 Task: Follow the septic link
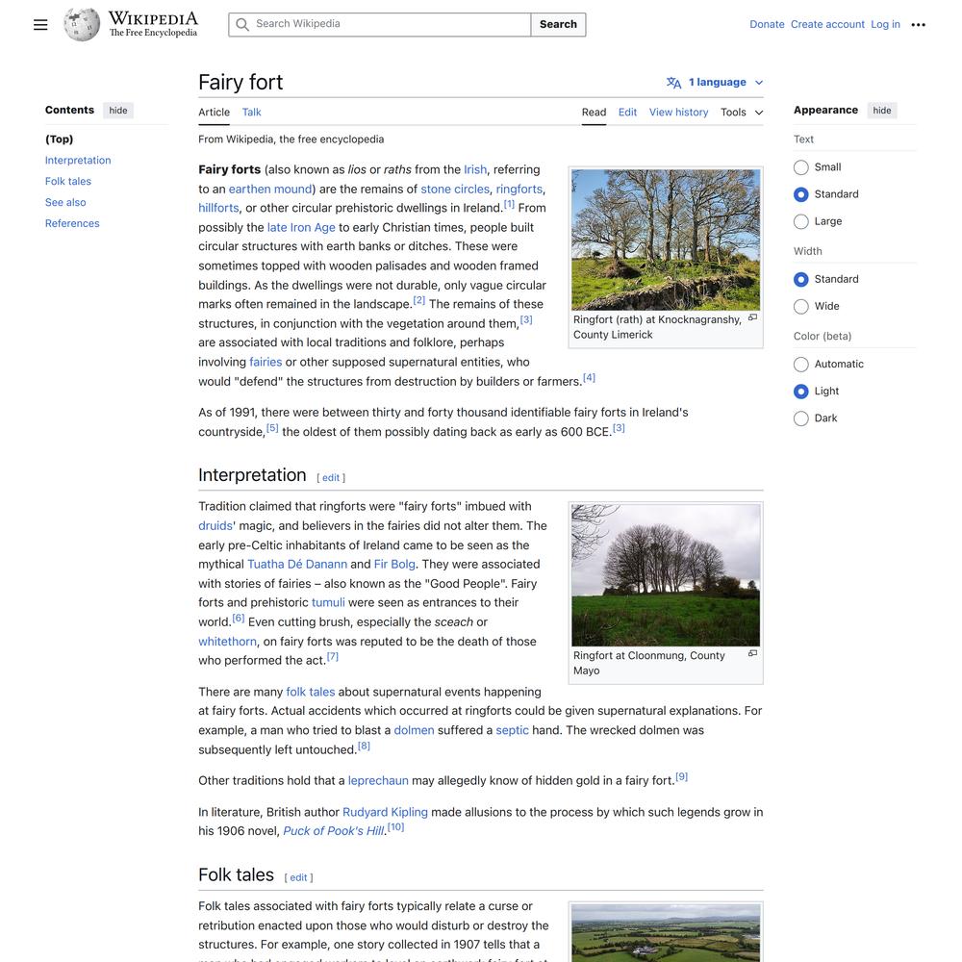[x=512, y=731]
